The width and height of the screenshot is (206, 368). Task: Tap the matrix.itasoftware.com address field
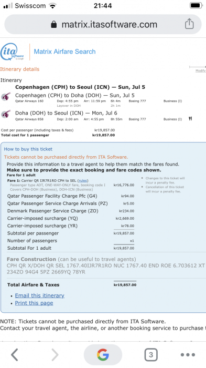[x=103, y=24]
